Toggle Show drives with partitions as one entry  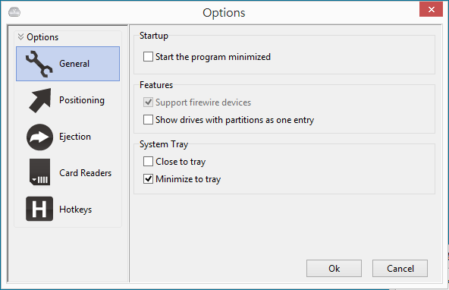(x=148, y=119)
